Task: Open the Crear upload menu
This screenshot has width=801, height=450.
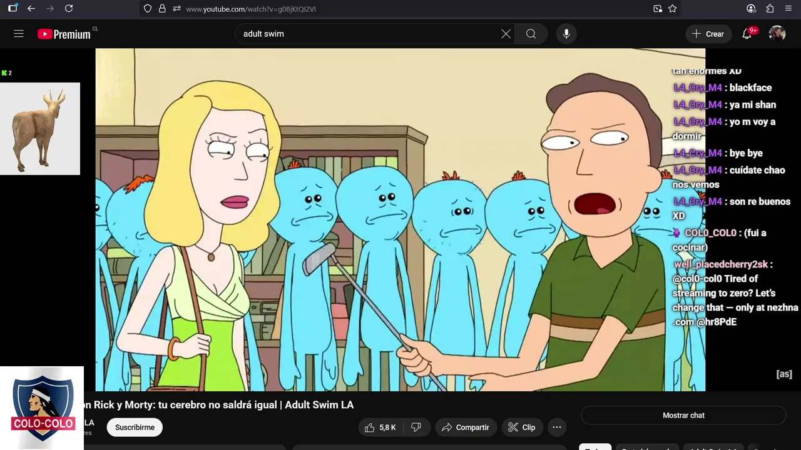Action: click(x=708, y=34)
